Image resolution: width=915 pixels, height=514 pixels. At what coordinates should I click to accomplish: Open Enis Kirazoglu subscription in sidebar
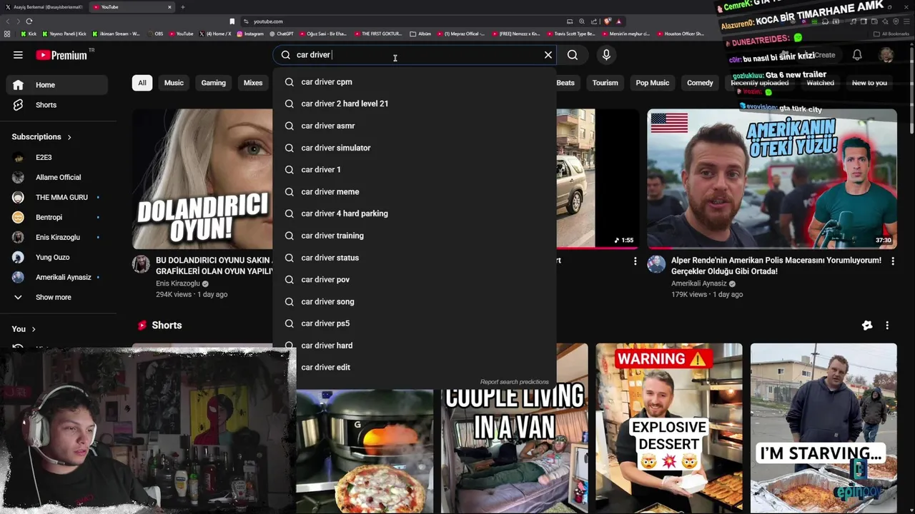click(57, 237)
